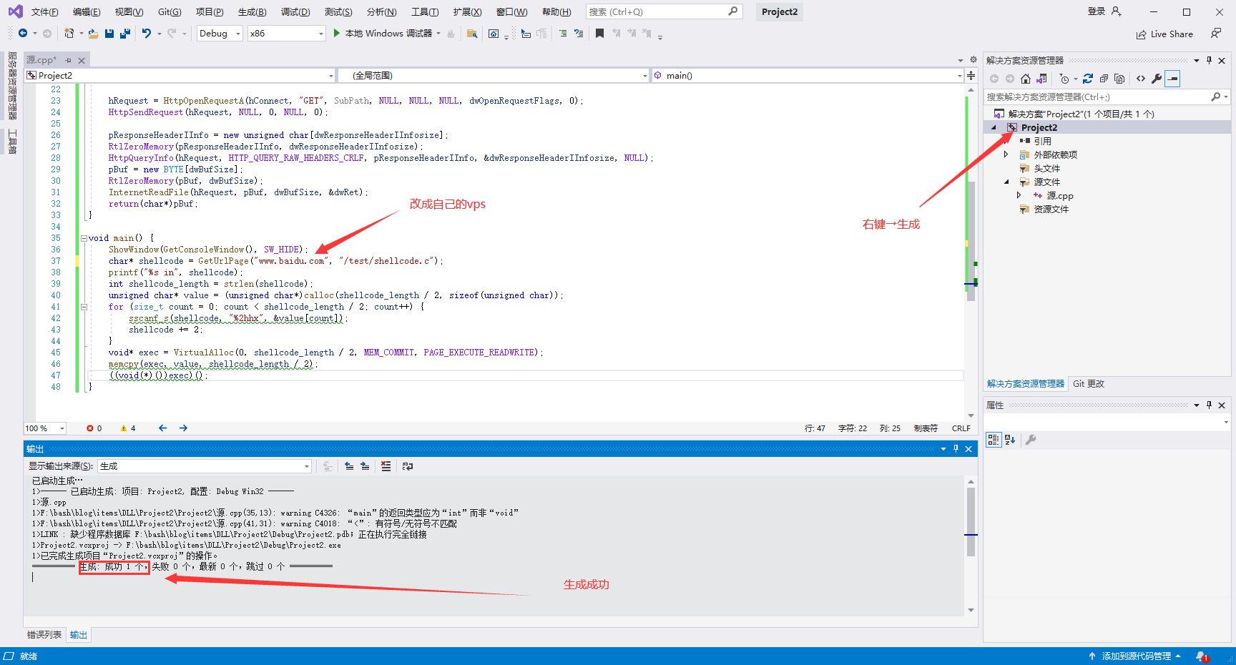The height and width of the screenshot is (665, 1236).
Task: Toggle bookmark on current line
Action: coord(599,34)
